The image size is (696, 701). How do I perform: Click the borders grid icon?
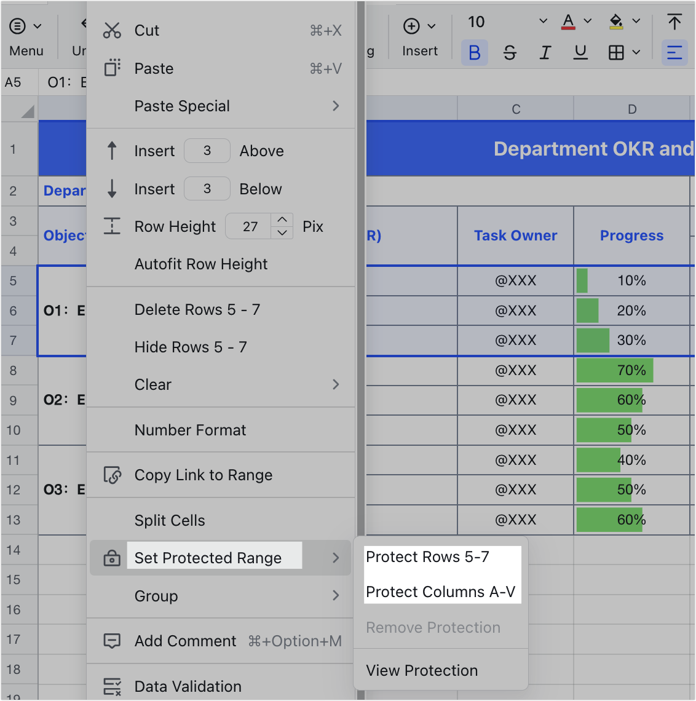(616, 53)
